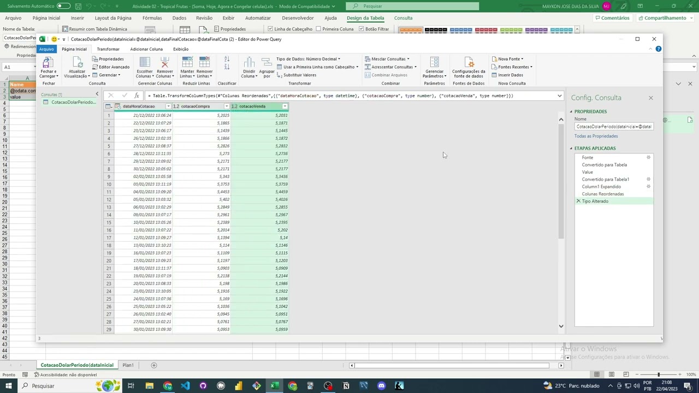This screenshot has height=393, width=699.
Task: Open the Discord taskbar icon
Action: pyautogui.click(x=381, y=386)
